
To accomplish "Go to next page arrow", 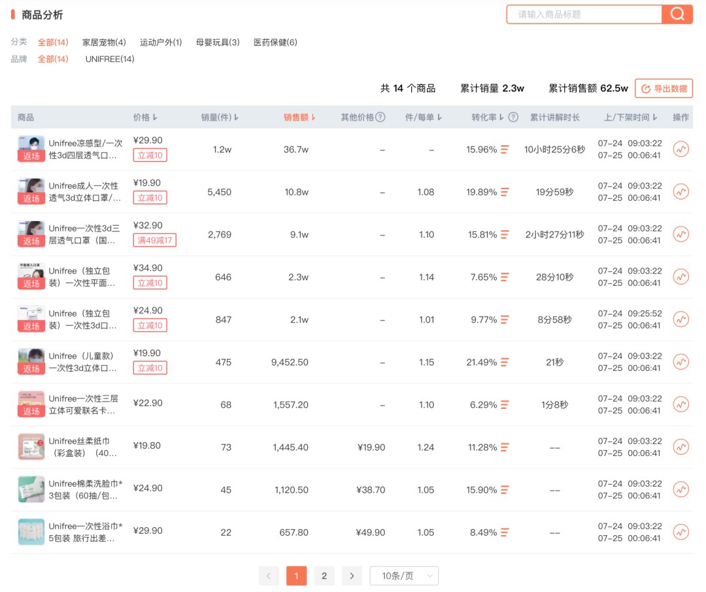I will pos(352,576).
